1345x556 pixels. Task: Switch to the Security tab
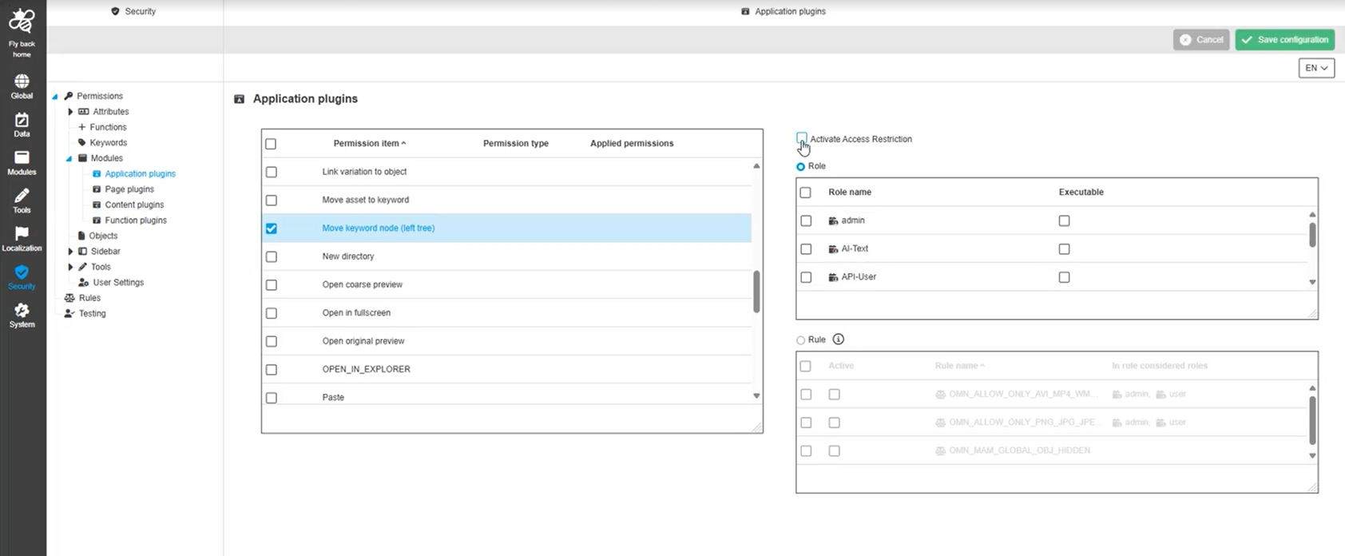(133, 11)
